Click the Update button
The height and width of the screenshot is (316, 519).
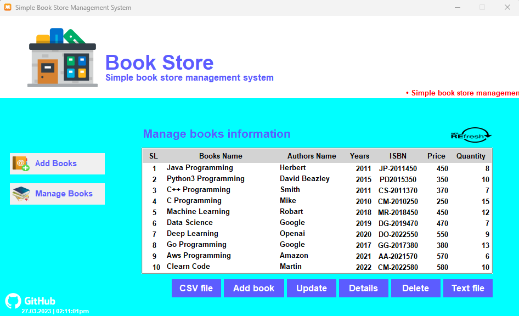click(312, 288)
